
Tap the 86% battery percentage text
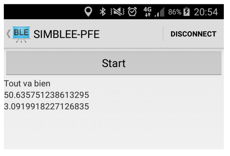click(x=174, y=12)
